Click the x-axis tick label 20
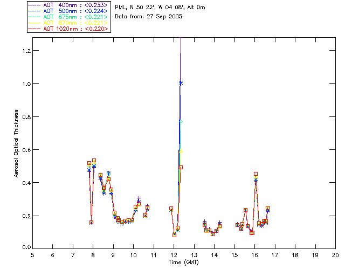The width and height of the screenshot is (345, 276). [x=335, y=255]
